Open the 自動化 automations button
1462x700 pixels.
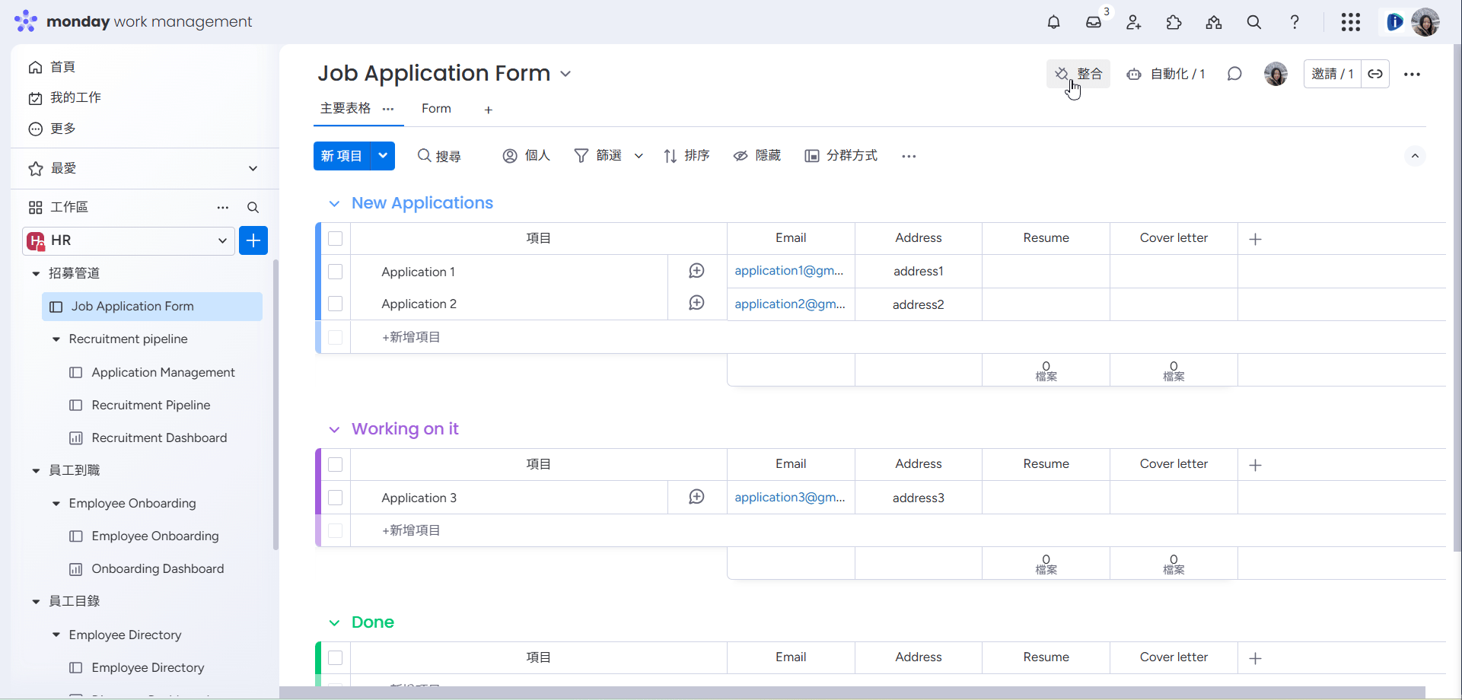pos(1166,74)
